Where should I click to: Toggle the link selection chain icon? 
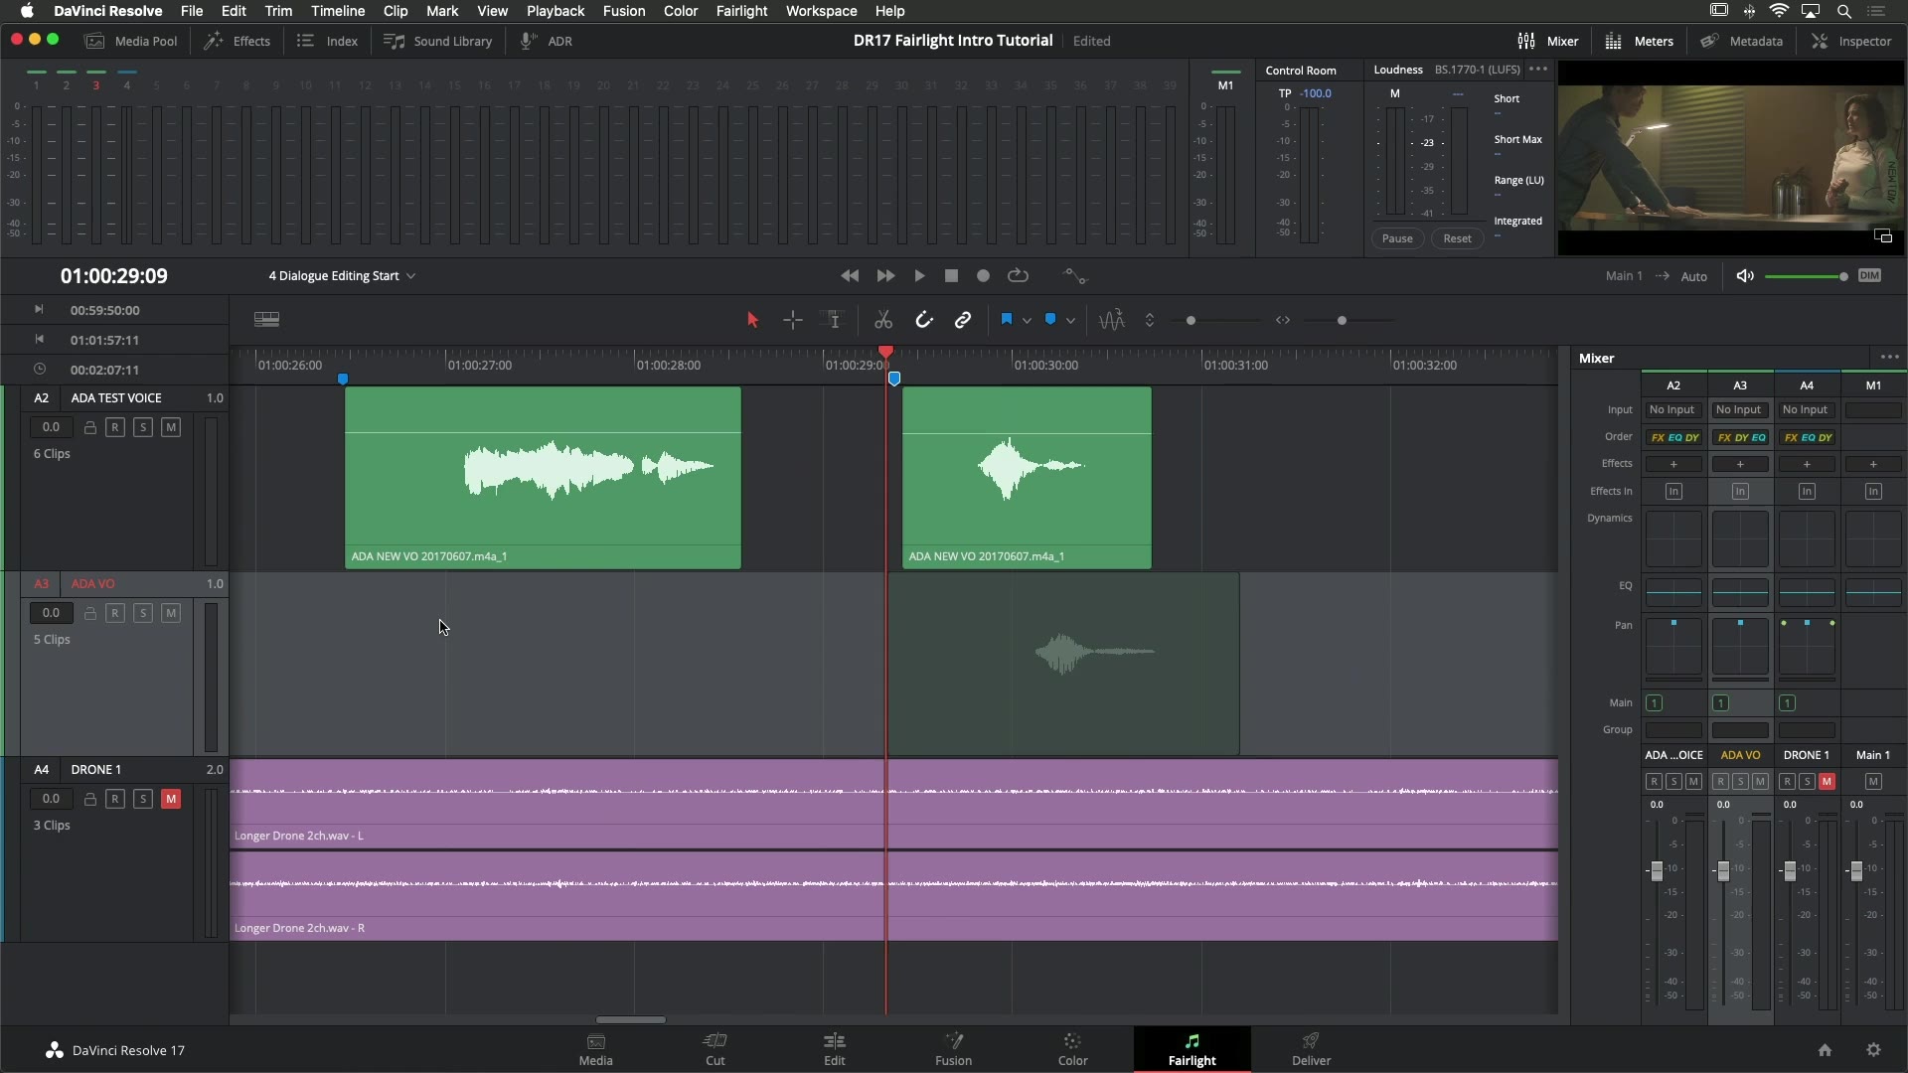(963, 320)
